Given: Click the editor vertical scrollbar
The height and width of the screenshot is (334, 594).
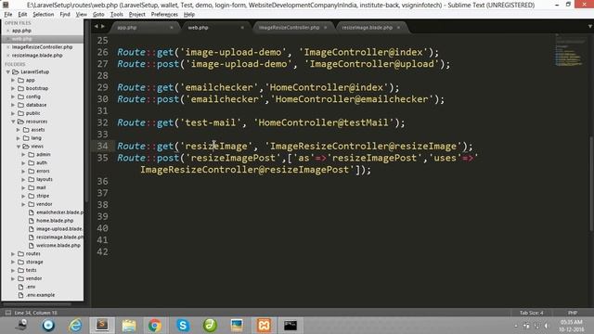Looking at the screenshot, I should point(591,184).
